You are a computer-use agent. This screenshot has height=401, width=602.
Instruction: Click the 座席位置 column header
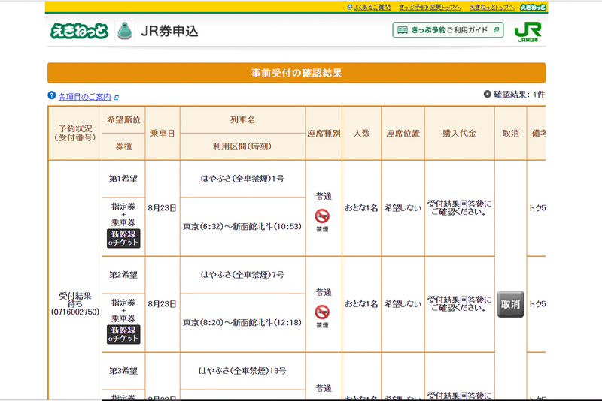pos(403,133)
